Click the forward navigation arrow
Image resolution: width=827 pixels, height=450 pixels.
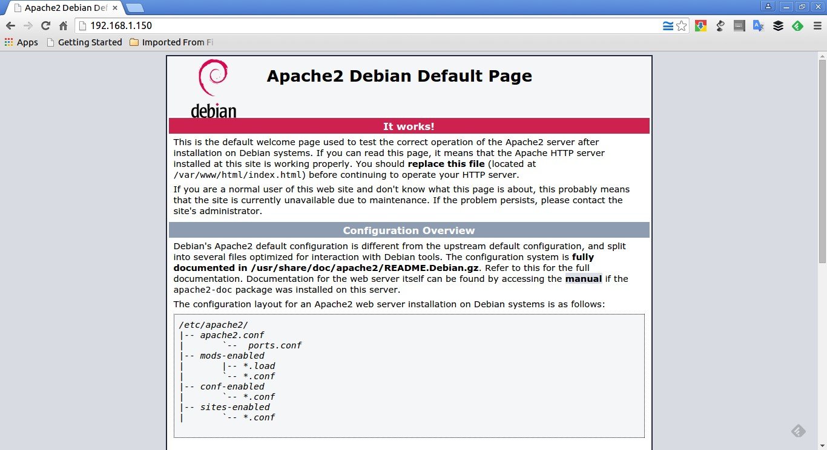coord(28,26)
